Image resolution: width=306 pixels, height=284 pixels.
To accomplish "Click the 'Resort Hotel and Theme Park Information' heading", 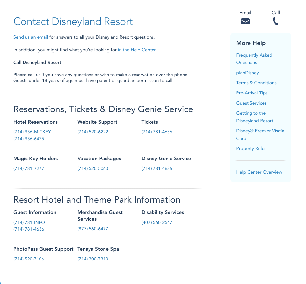I will point(97,200).
